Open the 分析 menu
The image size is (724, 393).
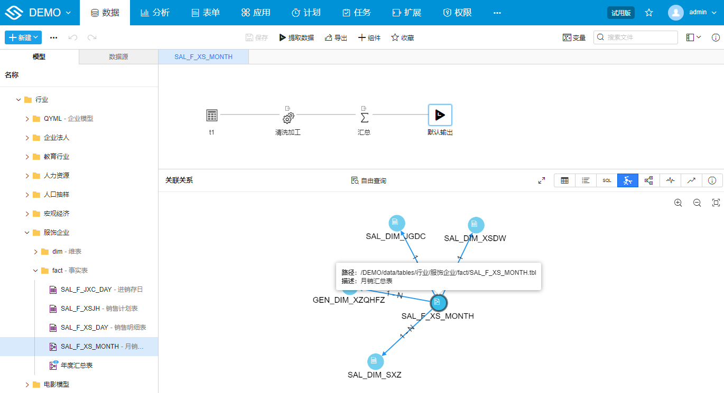click(x=155, y=13)
